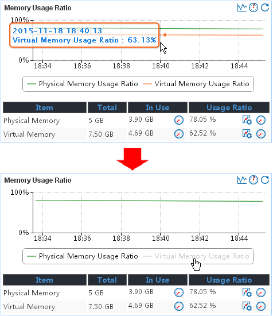Click the orange data point marker on the chart

click(165, 35)
